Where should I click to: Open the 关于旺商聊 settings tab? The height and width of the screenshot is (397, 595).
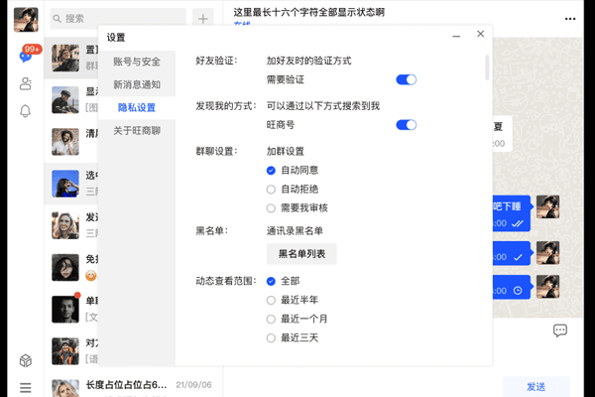(x=137, y=130)
